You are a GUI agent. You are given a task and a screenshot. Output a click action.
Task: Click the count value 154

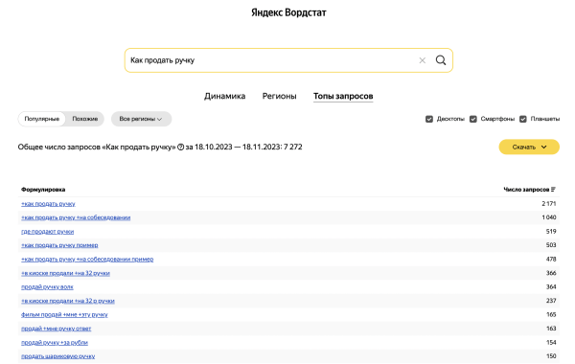pyautogui.click(x=551, y=342)
